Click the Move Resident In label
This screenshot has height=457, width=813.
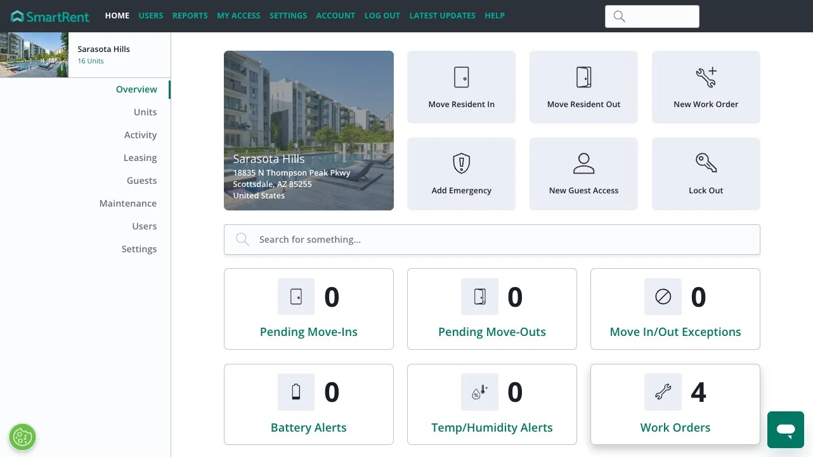(462, 105)
